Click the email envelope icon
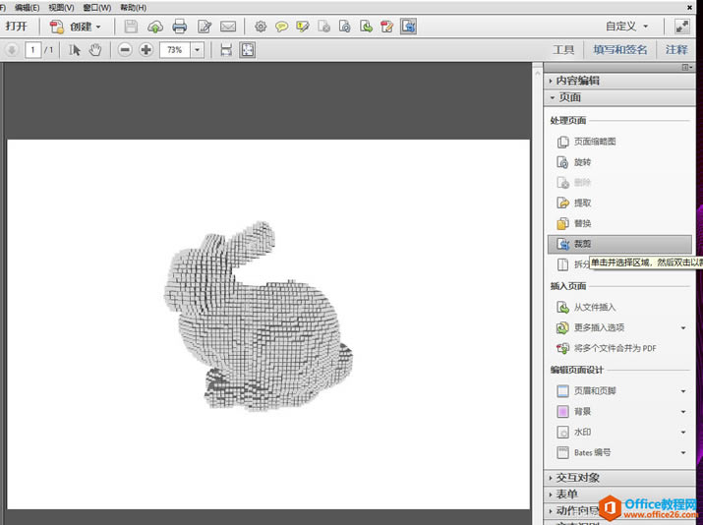This screenshot has width=703, height=525. [228, 27]
